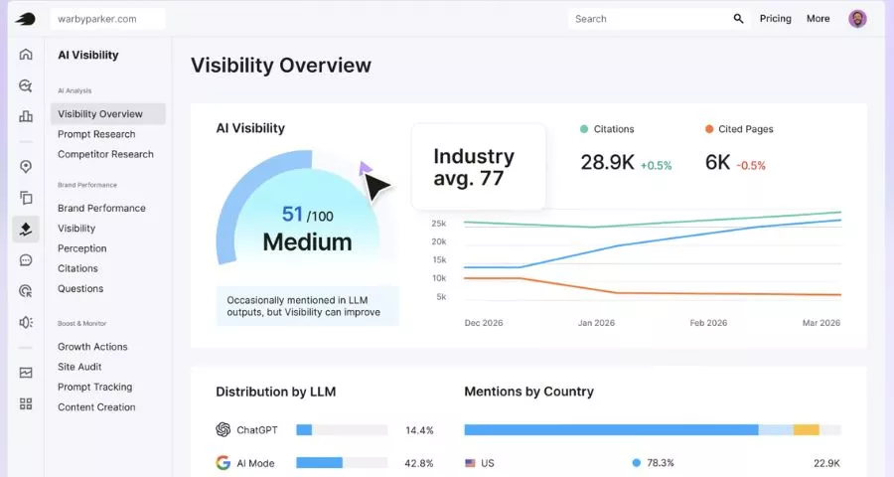This screenshot has height=477, width=894.
Task: Click the +0.5% change indicator
Action: point(657,166)
